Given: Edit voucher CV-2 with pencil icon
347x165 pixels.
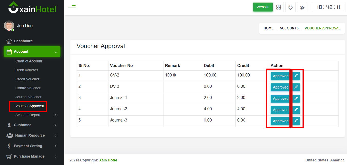Looking at the screenshot, I should pos(296,76).
